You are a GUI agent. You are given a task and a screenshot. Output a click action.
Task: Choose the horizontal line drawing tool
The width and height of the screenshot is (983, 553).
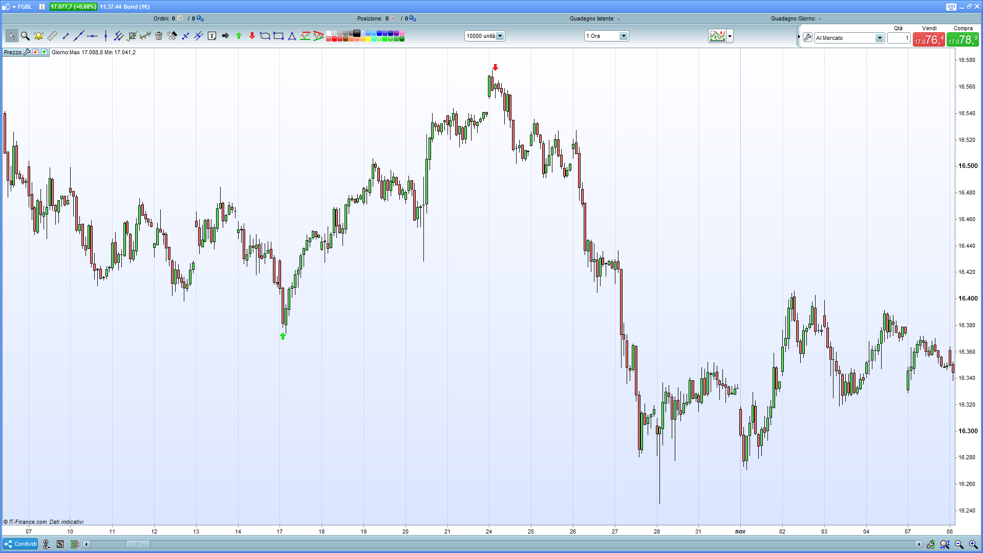[x=92, y=36]
